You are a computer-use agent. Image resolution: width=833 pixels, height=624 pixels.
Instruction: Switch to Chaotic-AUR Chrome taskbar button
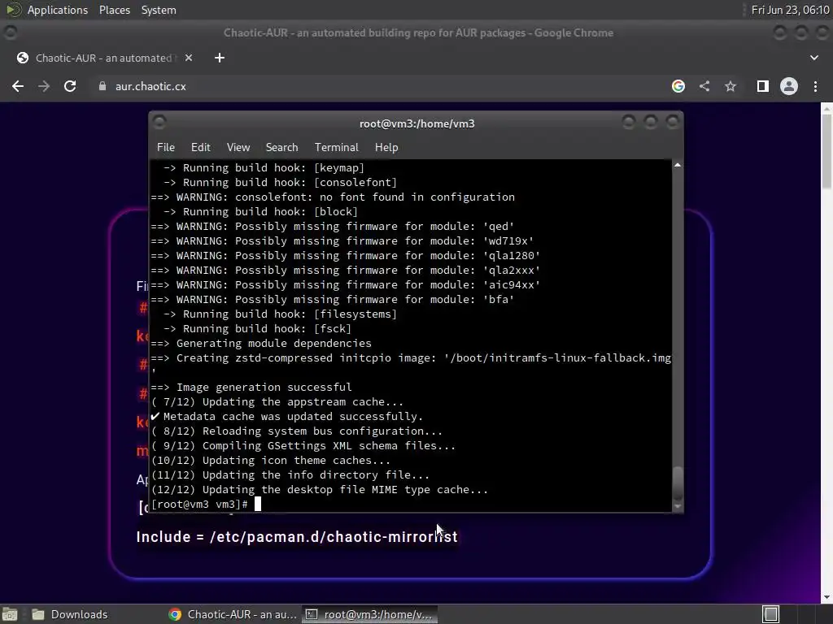click(233, 614)
